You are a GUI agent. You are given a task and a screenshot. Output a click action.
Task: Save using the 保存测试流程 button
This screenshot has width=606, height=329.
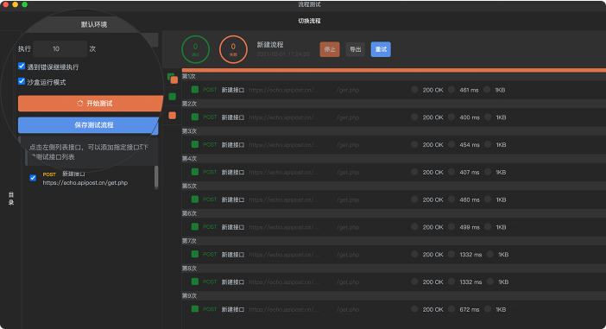pos(88,125)
